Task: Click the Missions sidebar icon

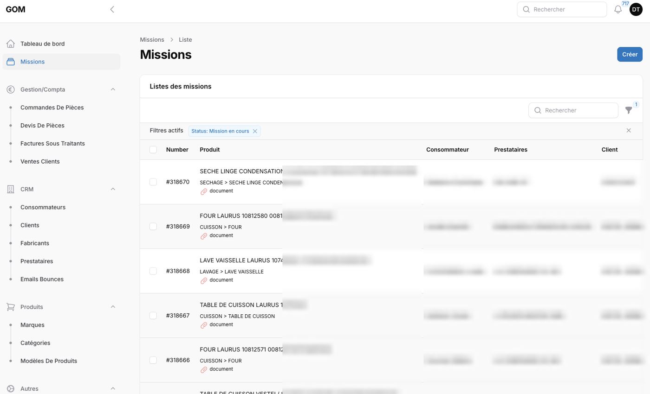Action: click(x=11, y=62)
